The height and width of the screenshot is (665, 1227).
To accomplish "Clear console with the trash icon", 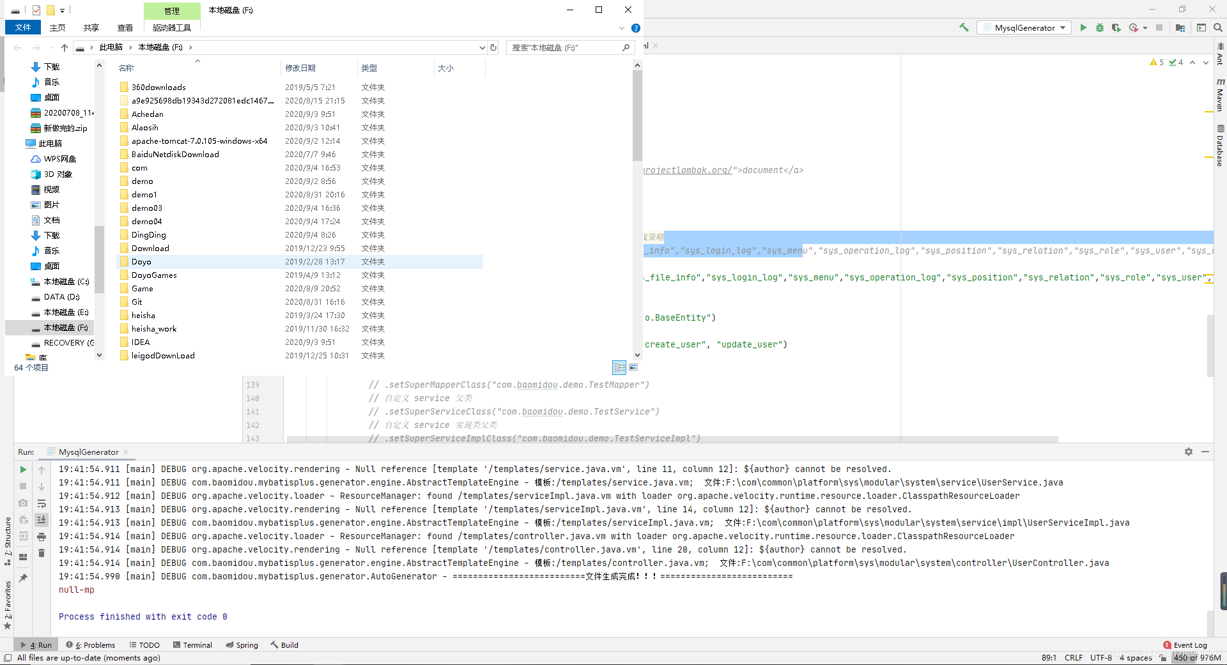I will 42,553.
